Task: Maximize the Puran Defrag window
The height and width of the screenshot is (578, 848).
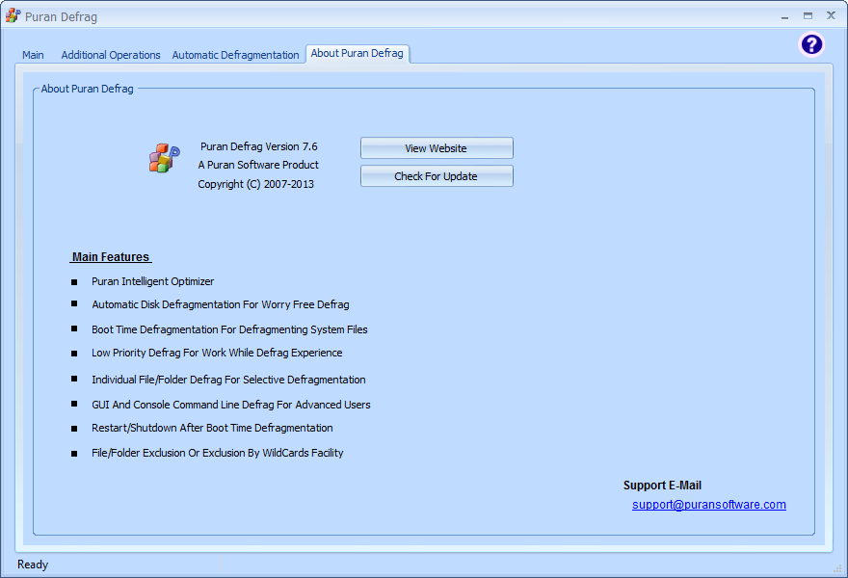Action: tap(808, 16)
